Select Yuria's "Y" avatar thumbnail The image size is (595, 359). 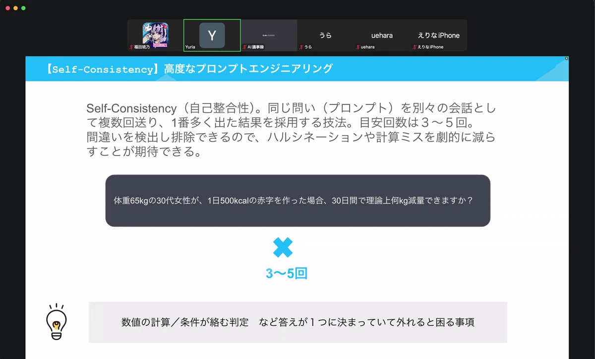tap(212, 35)
